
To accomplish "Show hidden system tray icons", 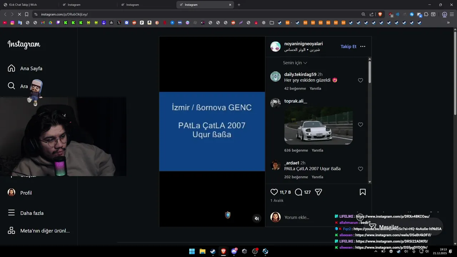I will 375,251.
